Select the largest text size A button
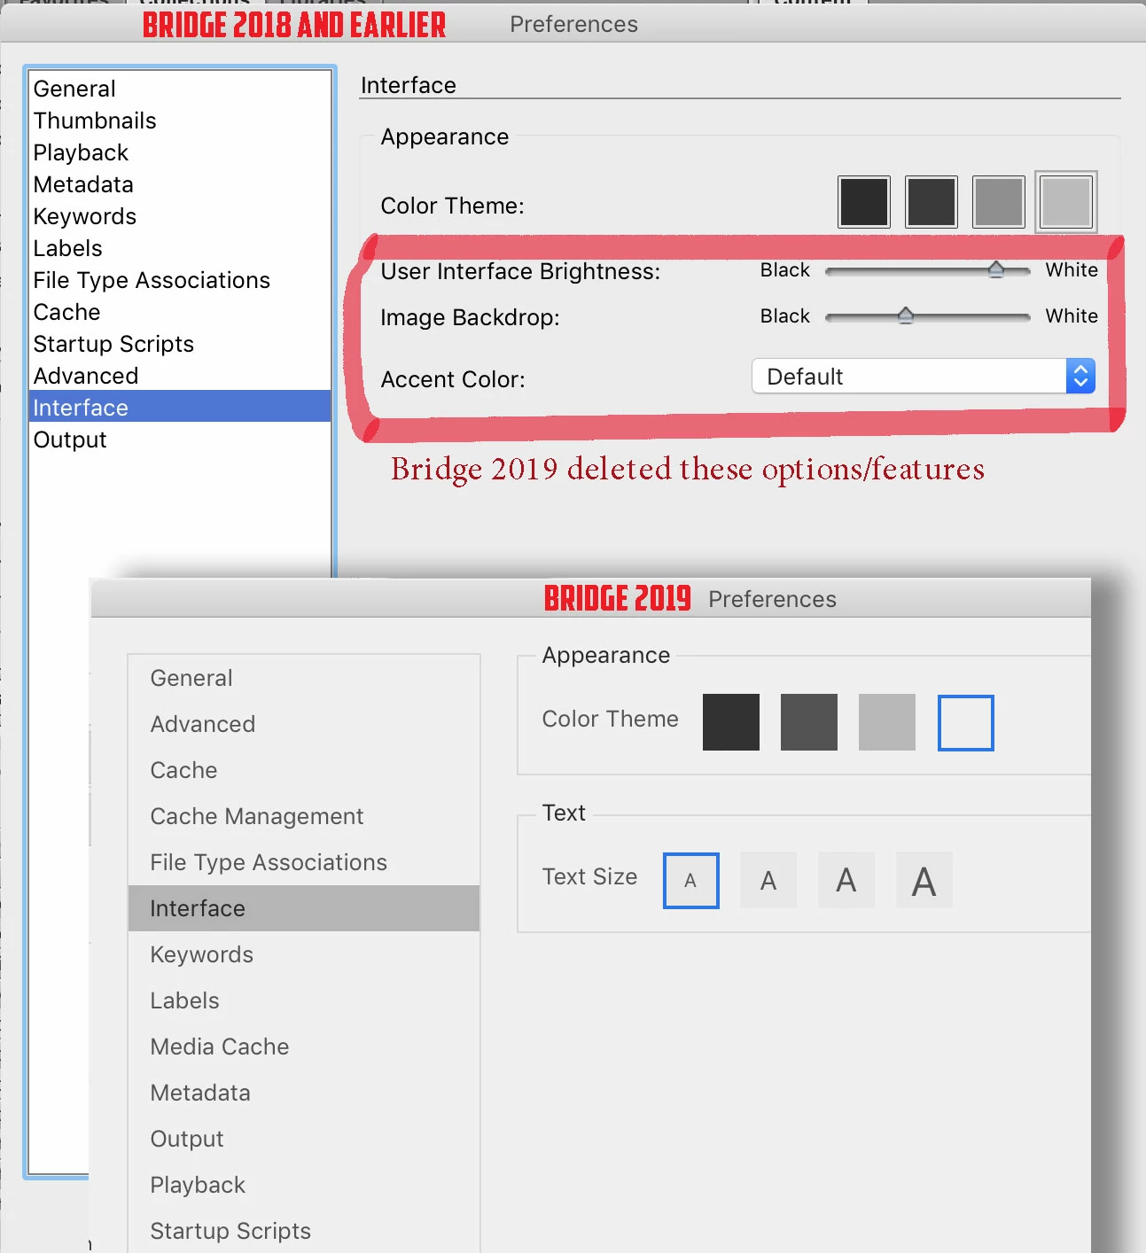Image resolution: width=1146 pixels, height=1253 pixels. coord(924,881)
